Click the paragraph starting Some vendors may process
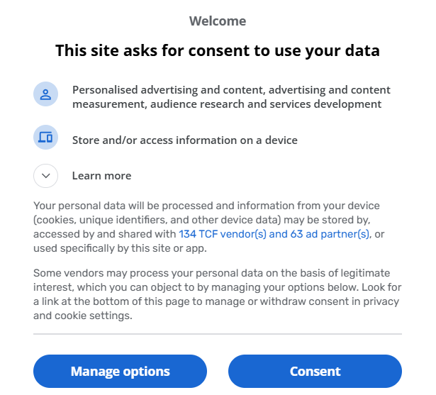The image size is (436, 395). click(x=218, y=294)
